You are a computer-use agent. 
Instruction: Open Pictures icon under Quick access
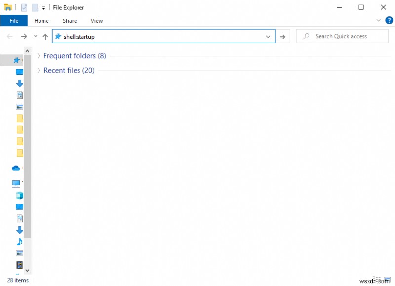tap(19, 107)
